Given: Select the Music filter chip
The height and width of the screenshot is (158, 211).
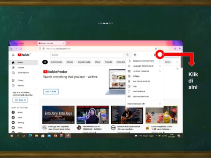Looking at the screenshot, I should point(98,62).
